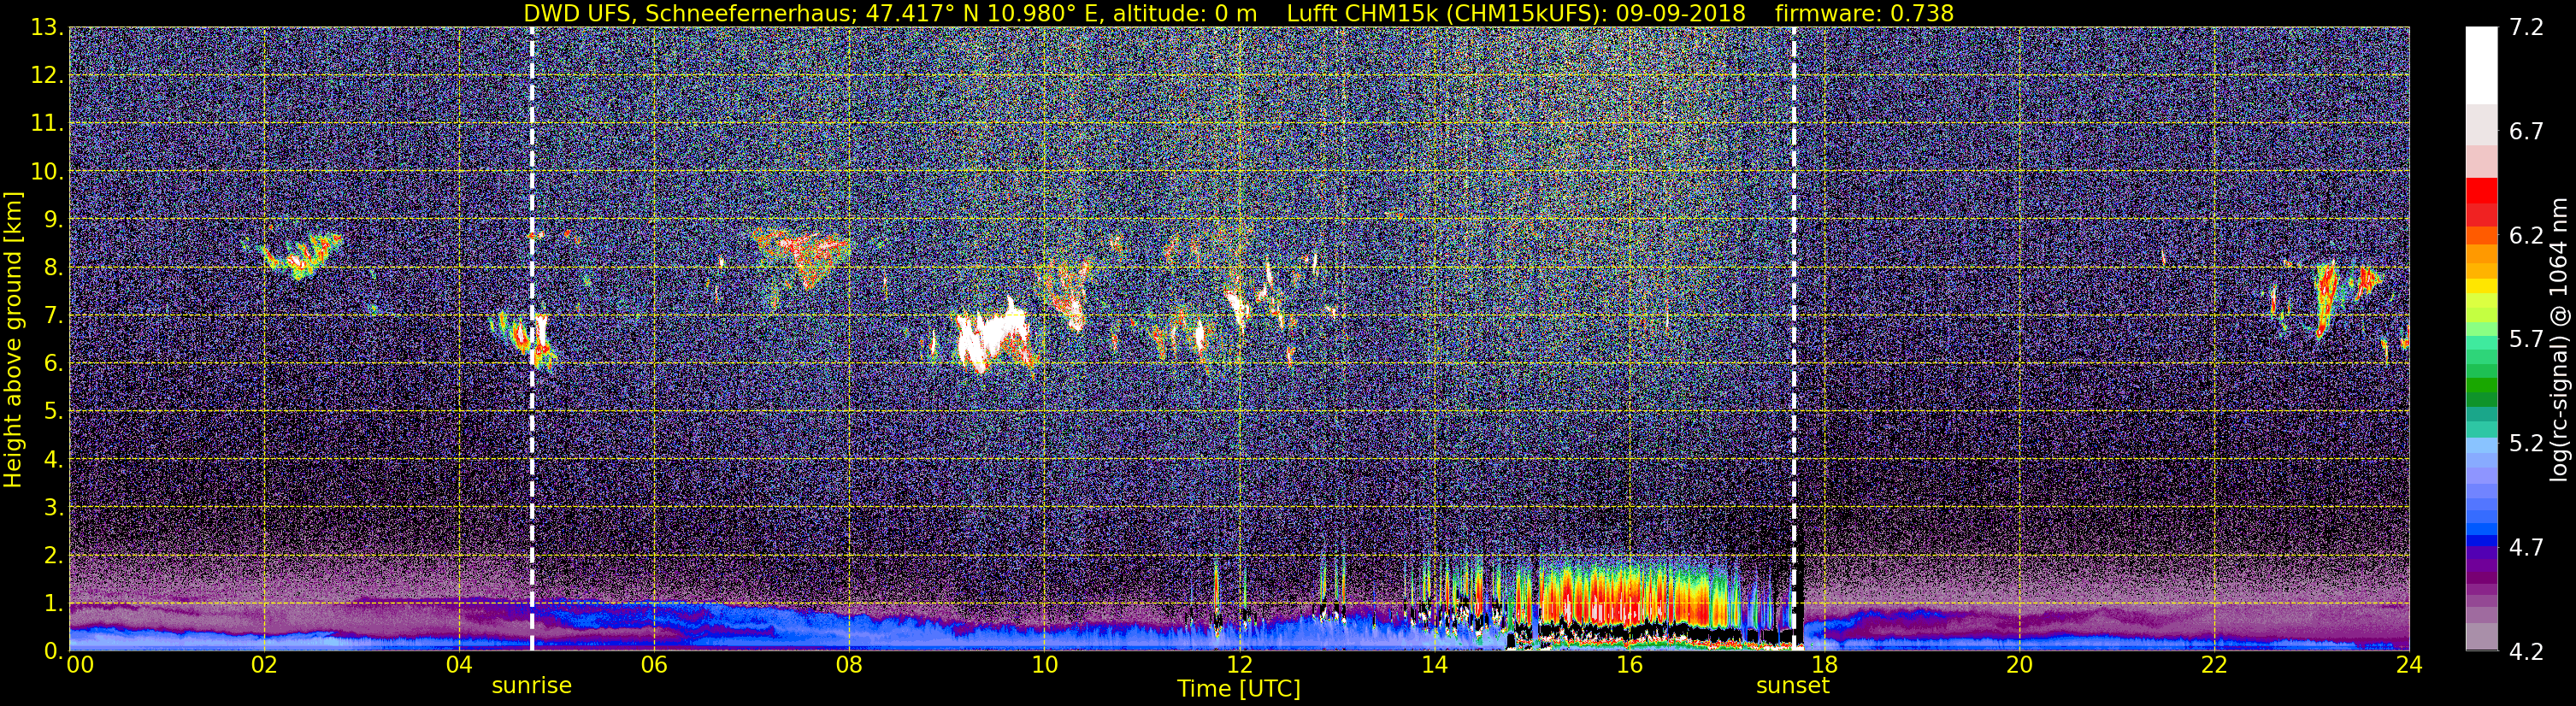
Task: Click the colorbar tick value 4.7
Action: [x=2526, y=547]
